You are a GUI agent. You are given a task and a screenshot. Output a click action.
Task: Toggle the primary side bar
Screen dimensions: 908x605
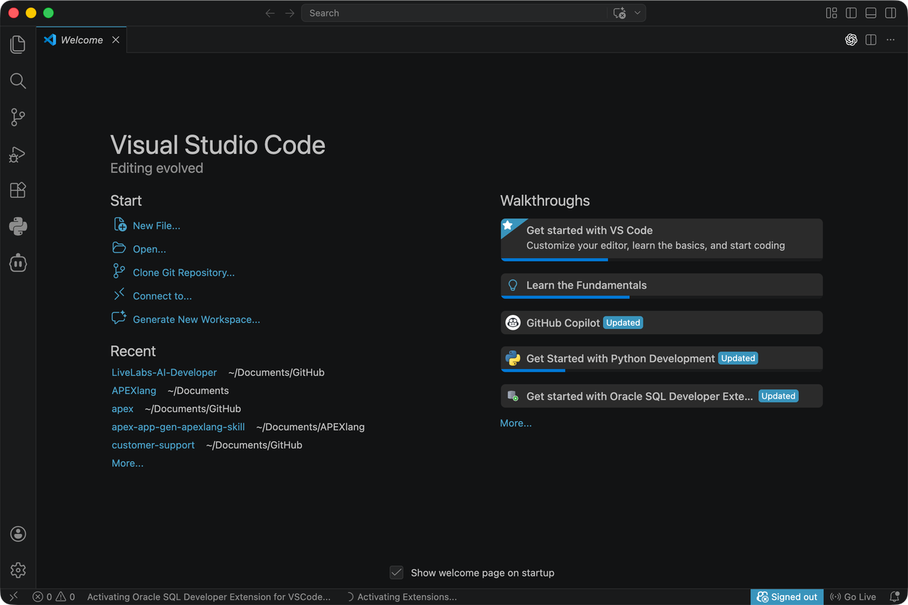point(851,13)
